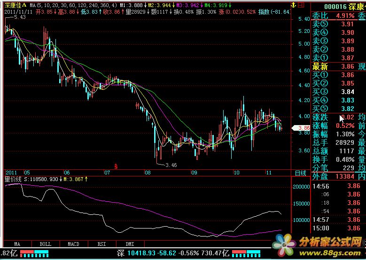The height and width of the screenshot is (260, 366).
Task: Click the 总手 28929 row
Action: click(x=333, y=142)
